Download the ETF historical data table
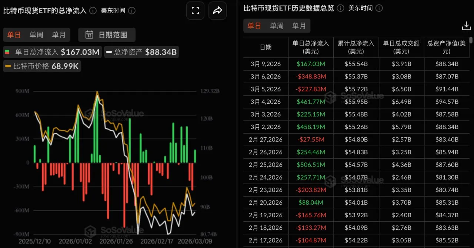474x248 pixels. coord(466,26)
